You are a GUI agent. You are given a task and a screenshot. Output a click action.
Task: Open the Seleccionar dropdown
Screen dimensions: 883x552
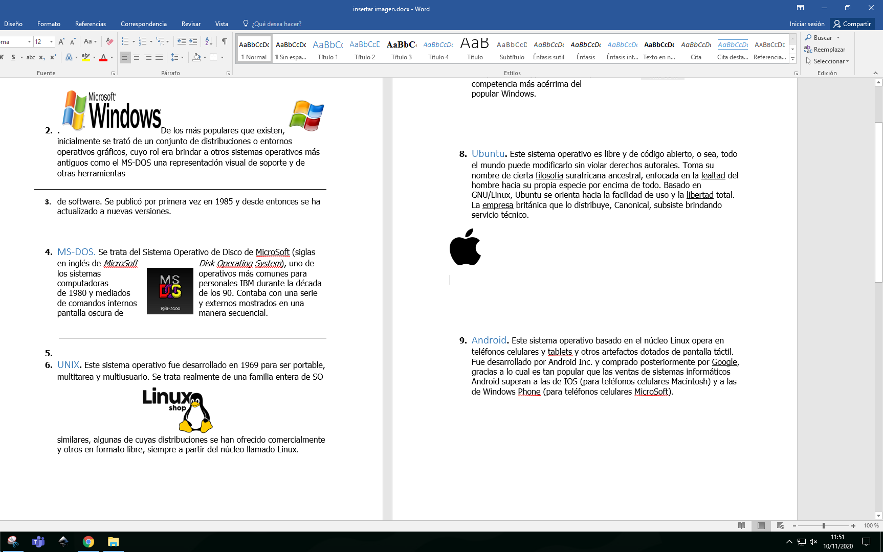827,61
